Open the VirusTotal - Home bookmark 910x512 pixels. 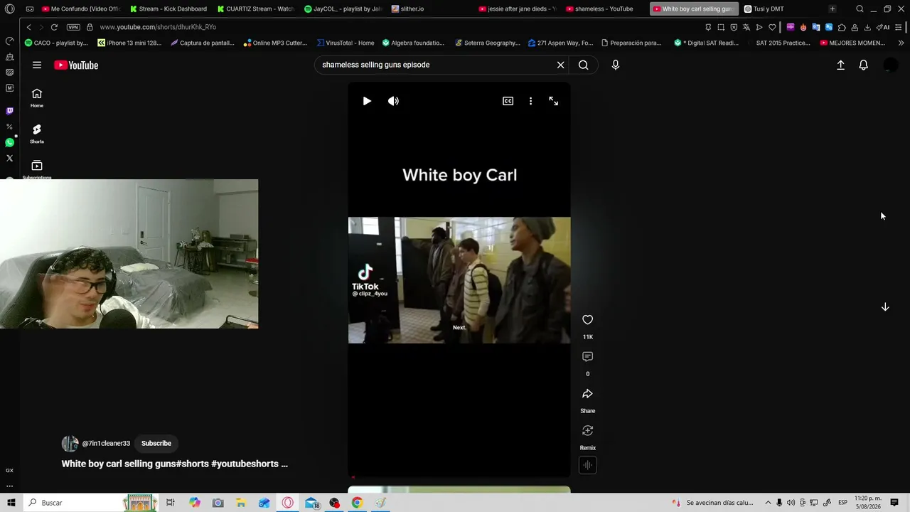[x=346, y=43]
